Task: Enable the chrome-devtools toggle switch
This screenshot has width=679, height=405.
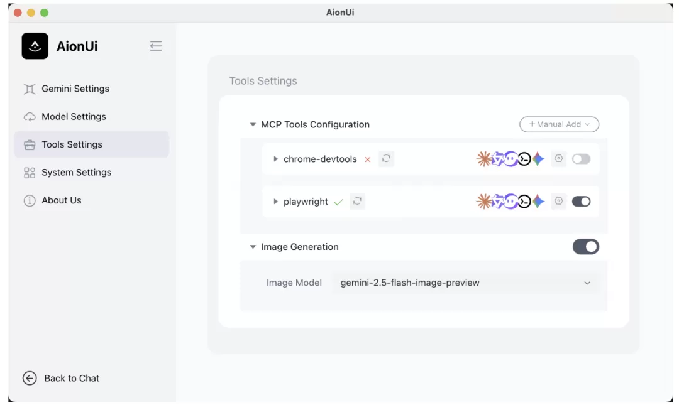Action: [581, 159]
